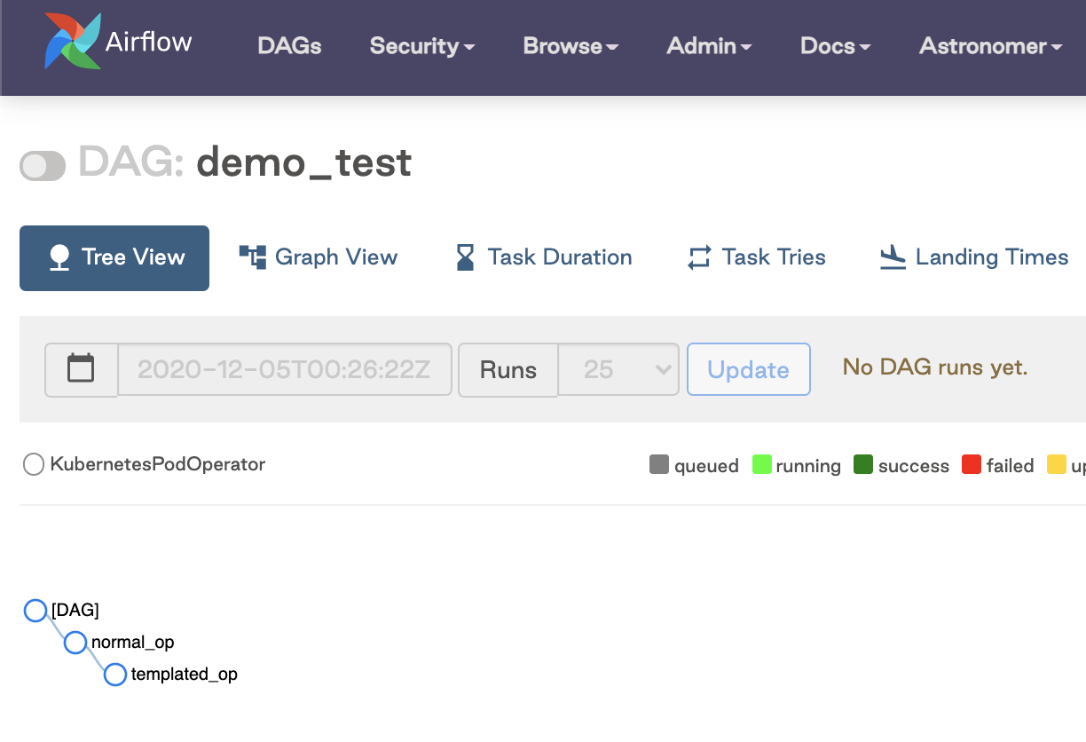The height and width of the screenshot is (742, 1086).
Task: Click the Airflow brand name text
Action: pos(149,42)
